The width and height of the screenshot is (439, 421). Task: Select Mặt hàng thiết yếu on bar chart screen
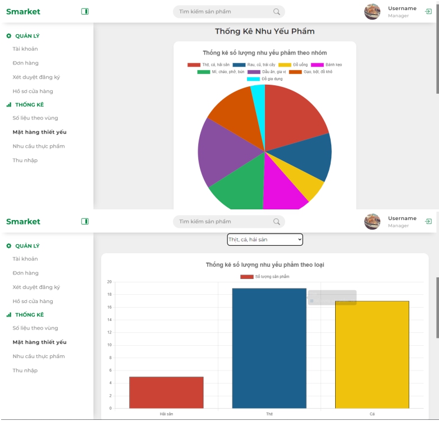pos(39,342)
